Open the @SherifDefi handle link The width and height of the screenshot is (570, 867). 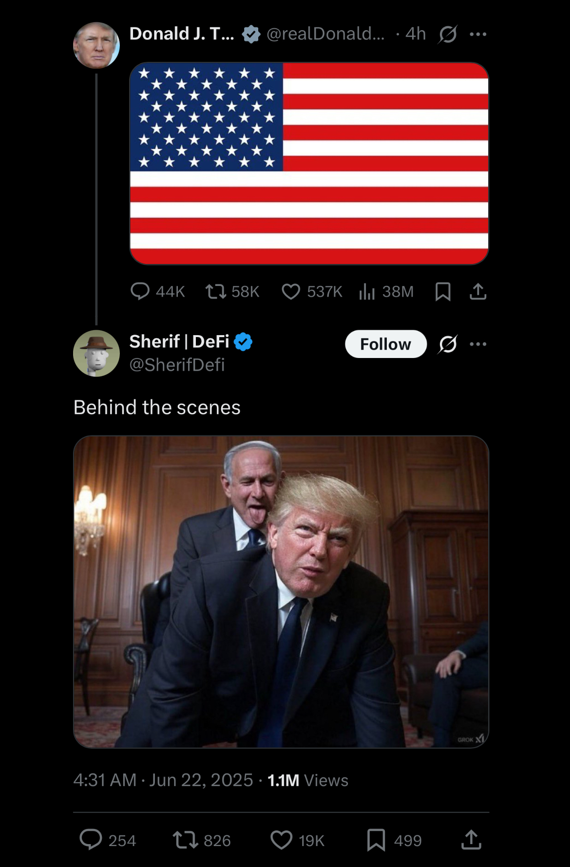(x=177, y=365)
